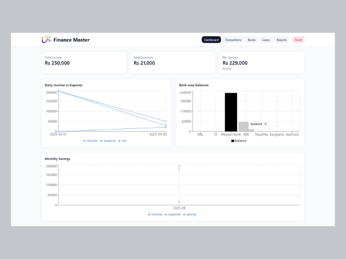
Task: Go to the Banks page
Action: pyautogui.click(x=252, y=40)
